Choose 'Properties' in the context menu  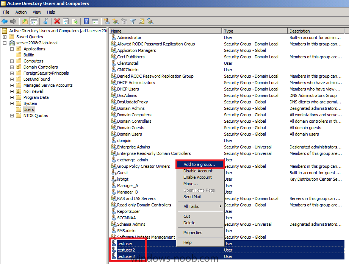pos(200,233)
